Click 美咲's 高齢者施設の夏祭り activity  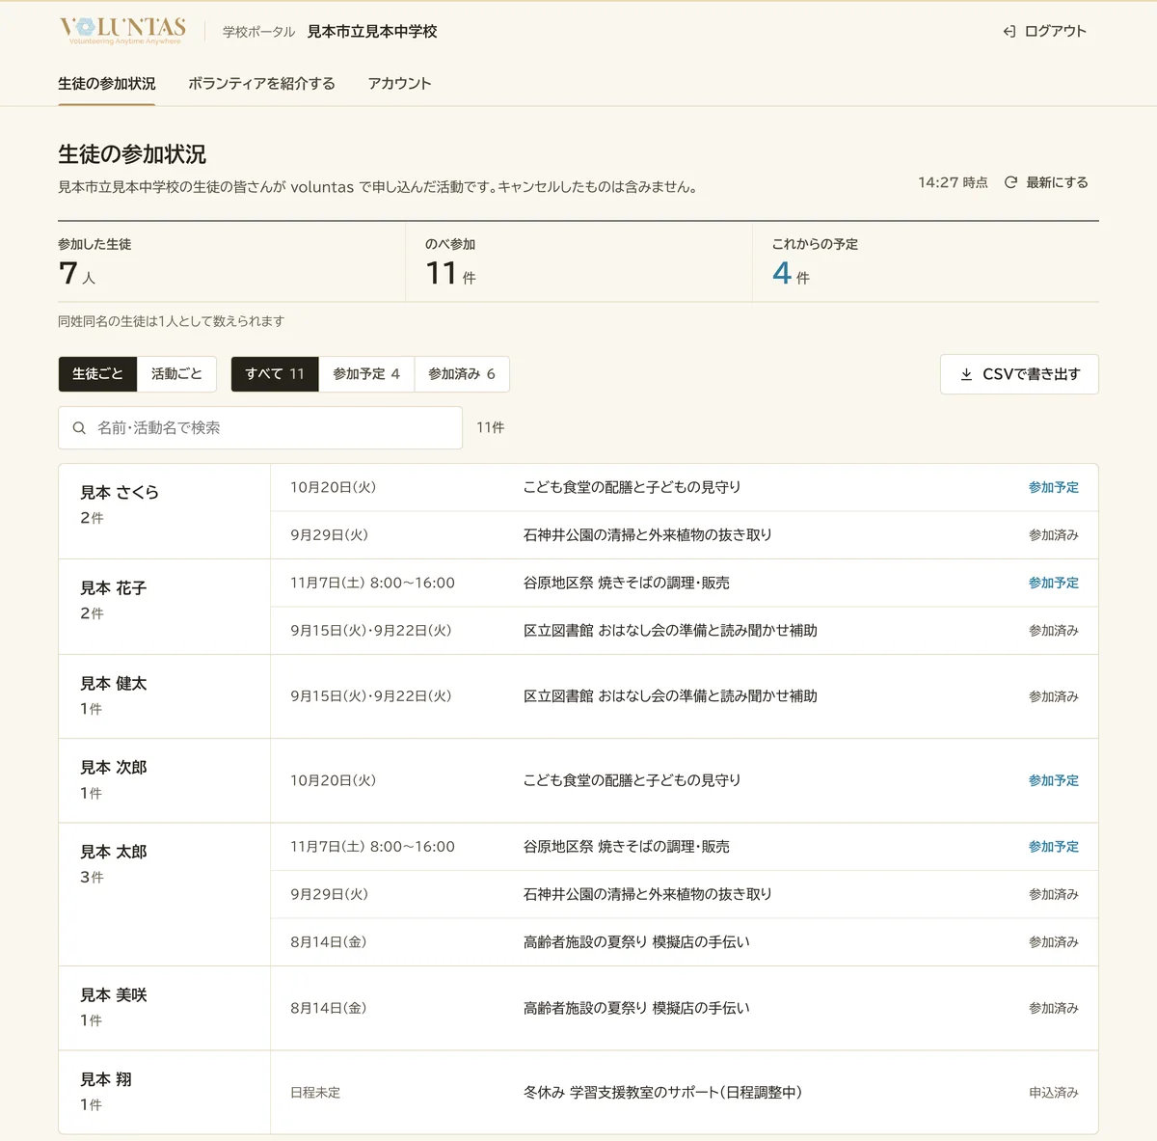click(636, 1008)
